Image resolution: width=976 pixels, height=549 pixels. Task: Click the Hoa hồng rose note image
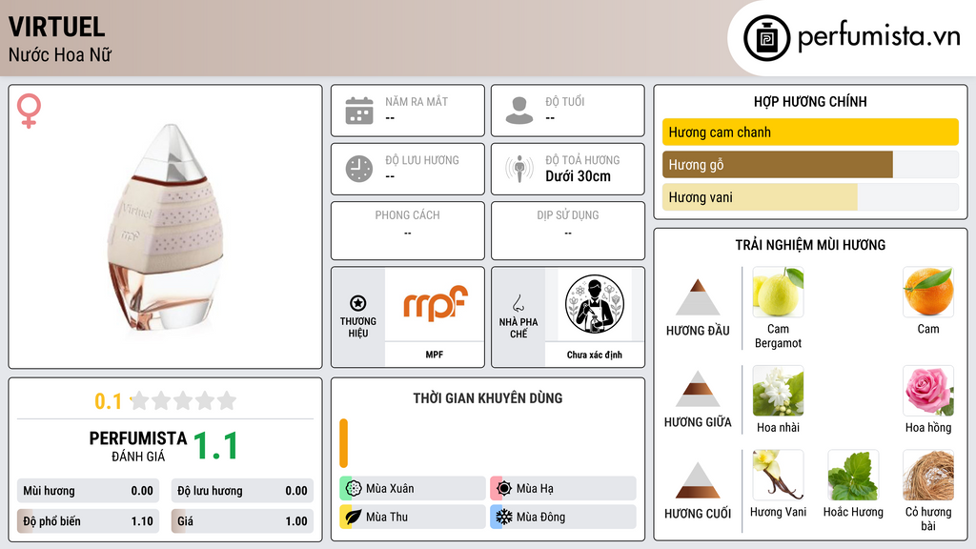pos(928,391)
